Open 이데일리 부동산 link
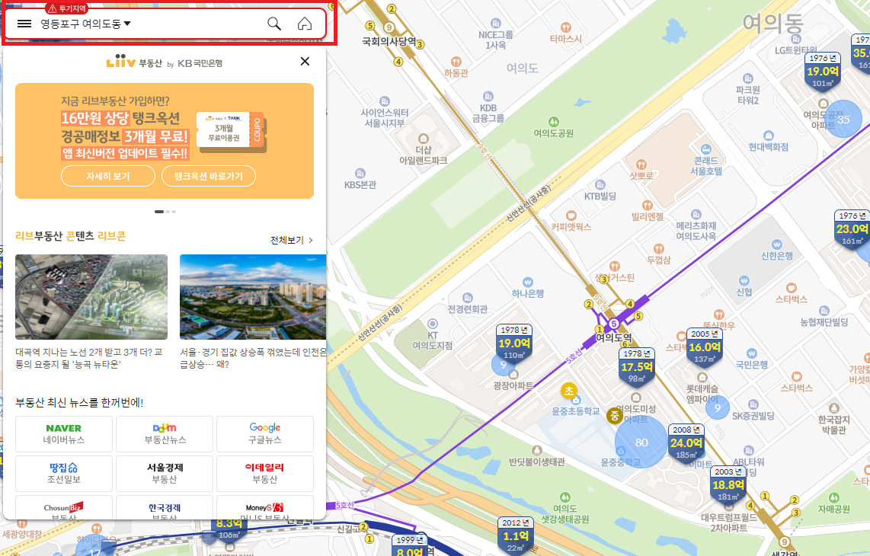 (264, 474)
